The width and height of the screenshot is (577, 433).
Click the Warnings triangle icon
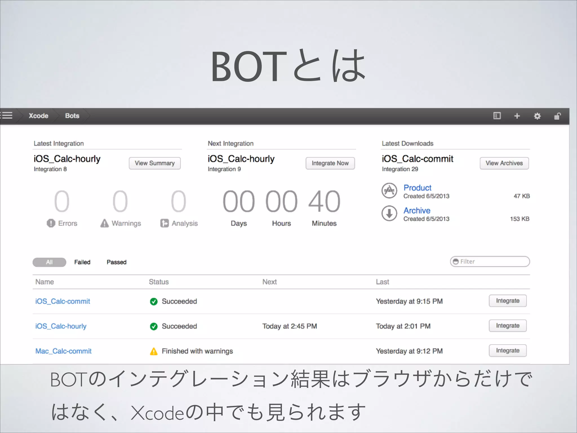point(105,223)
